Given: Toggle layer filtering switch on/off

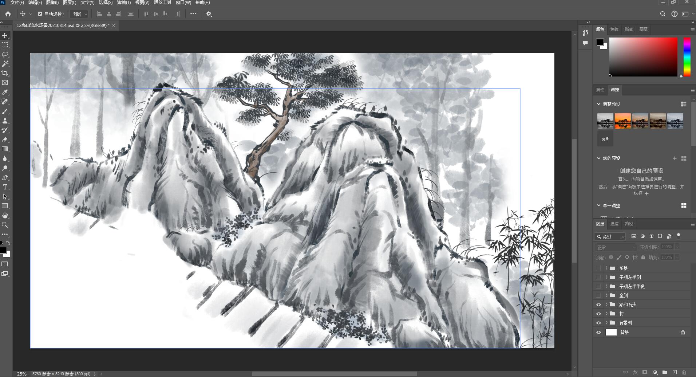Looking at the screenshot, I should coord(679,236).
